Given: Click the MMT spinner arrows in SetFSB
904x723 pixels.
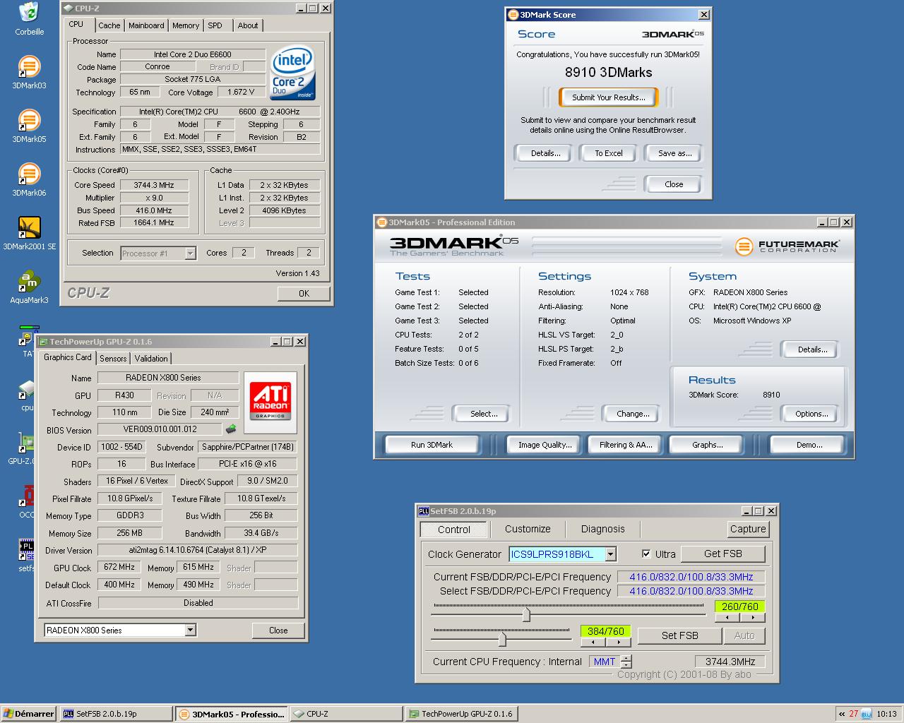Looking at the screenshot, I should pyautogui.click(x=626, y=662).
